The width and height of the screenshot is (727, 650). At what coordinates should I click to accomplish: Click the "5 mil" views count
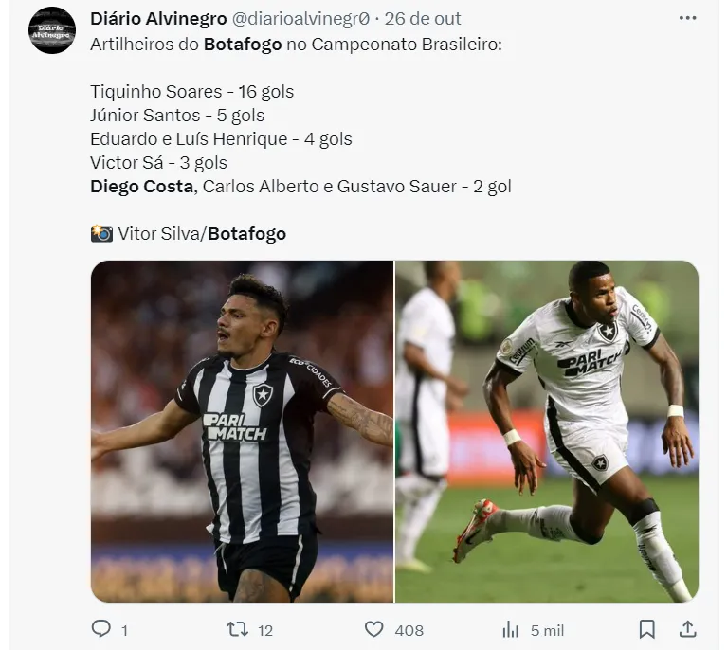click(548, 630)
